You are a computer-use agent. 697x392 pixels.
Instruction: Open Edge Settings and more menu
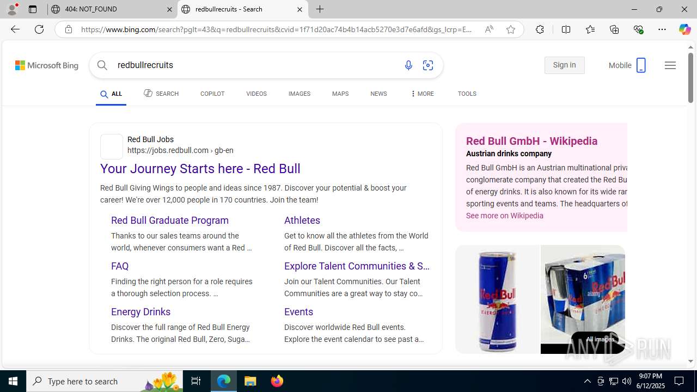[662, 29]
